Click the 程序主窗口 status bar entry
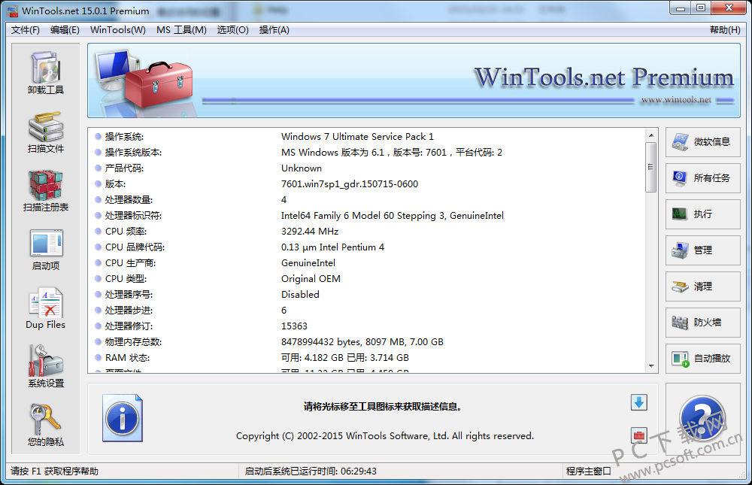752x485 pixels. pyautogui.click(x=589, y=471)
